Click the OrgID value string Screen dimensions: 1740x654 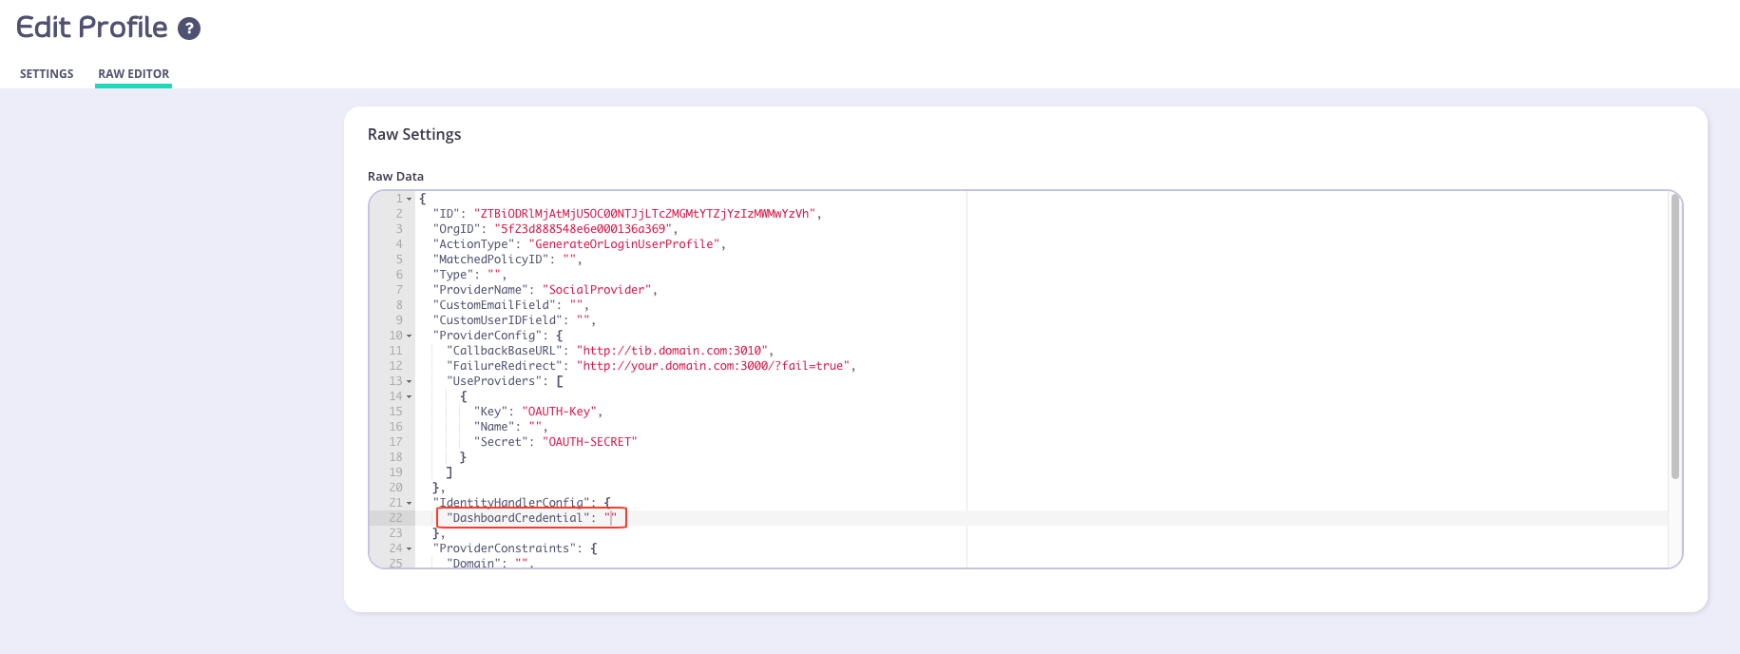583,229
